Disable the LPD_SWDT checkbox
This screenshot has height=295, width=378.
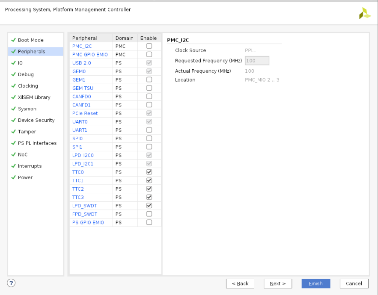[149, 206]
